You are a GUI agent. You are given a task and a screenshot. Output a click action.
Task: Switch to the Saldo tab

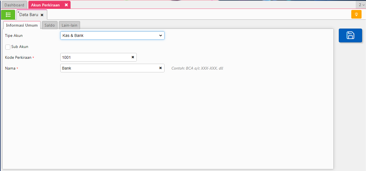tap(50, 25)
